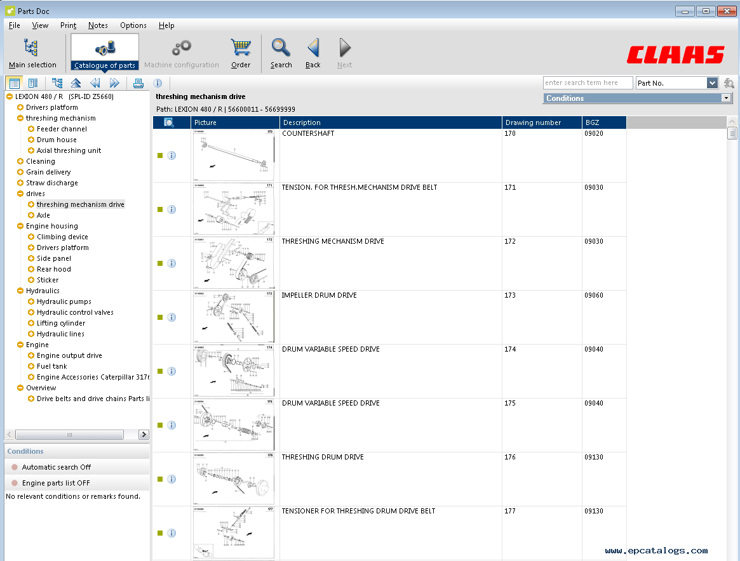Viewport: 740px width, 561px height.
Task: Click the THRESHING MECHANISM DRIVE thumbnail picture
Action: pyautogui.click(x=233, y=263)
